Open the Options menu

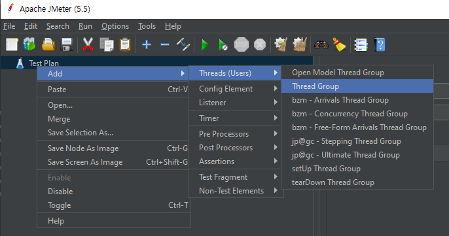(x=115, y=26)
